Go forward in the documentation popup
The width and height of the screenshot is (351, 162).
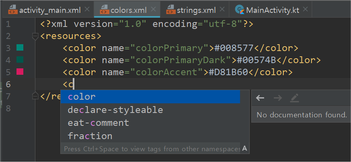[x=278, y=98]
